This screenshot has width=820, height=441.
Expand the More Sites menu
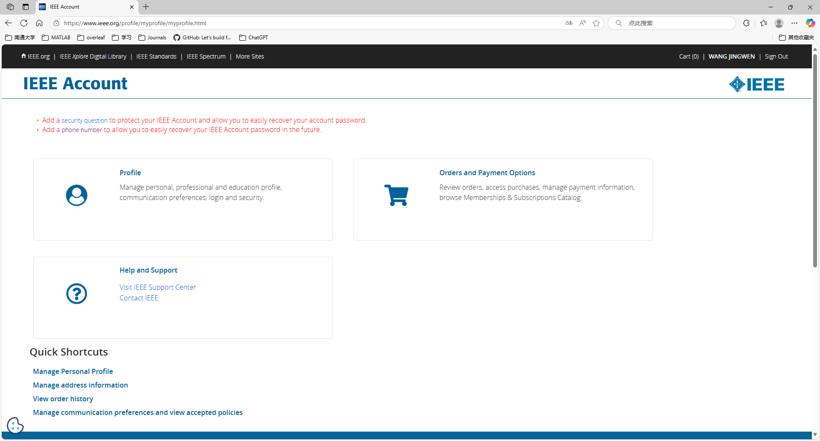(250, 56)
